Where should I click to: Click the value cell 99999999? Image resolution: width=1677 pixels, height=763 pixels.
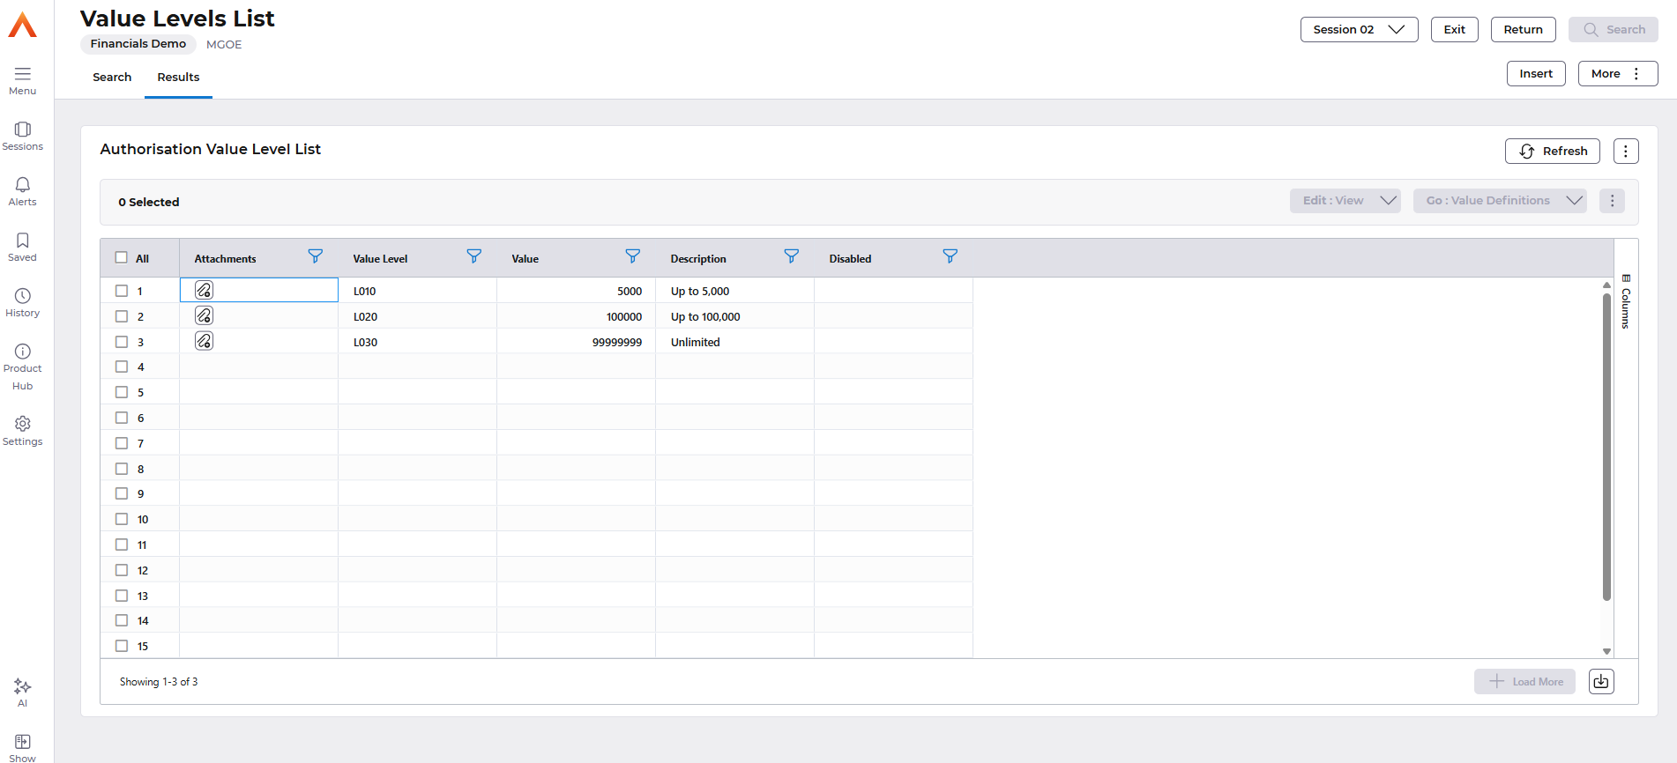click(x=576, y=342)
